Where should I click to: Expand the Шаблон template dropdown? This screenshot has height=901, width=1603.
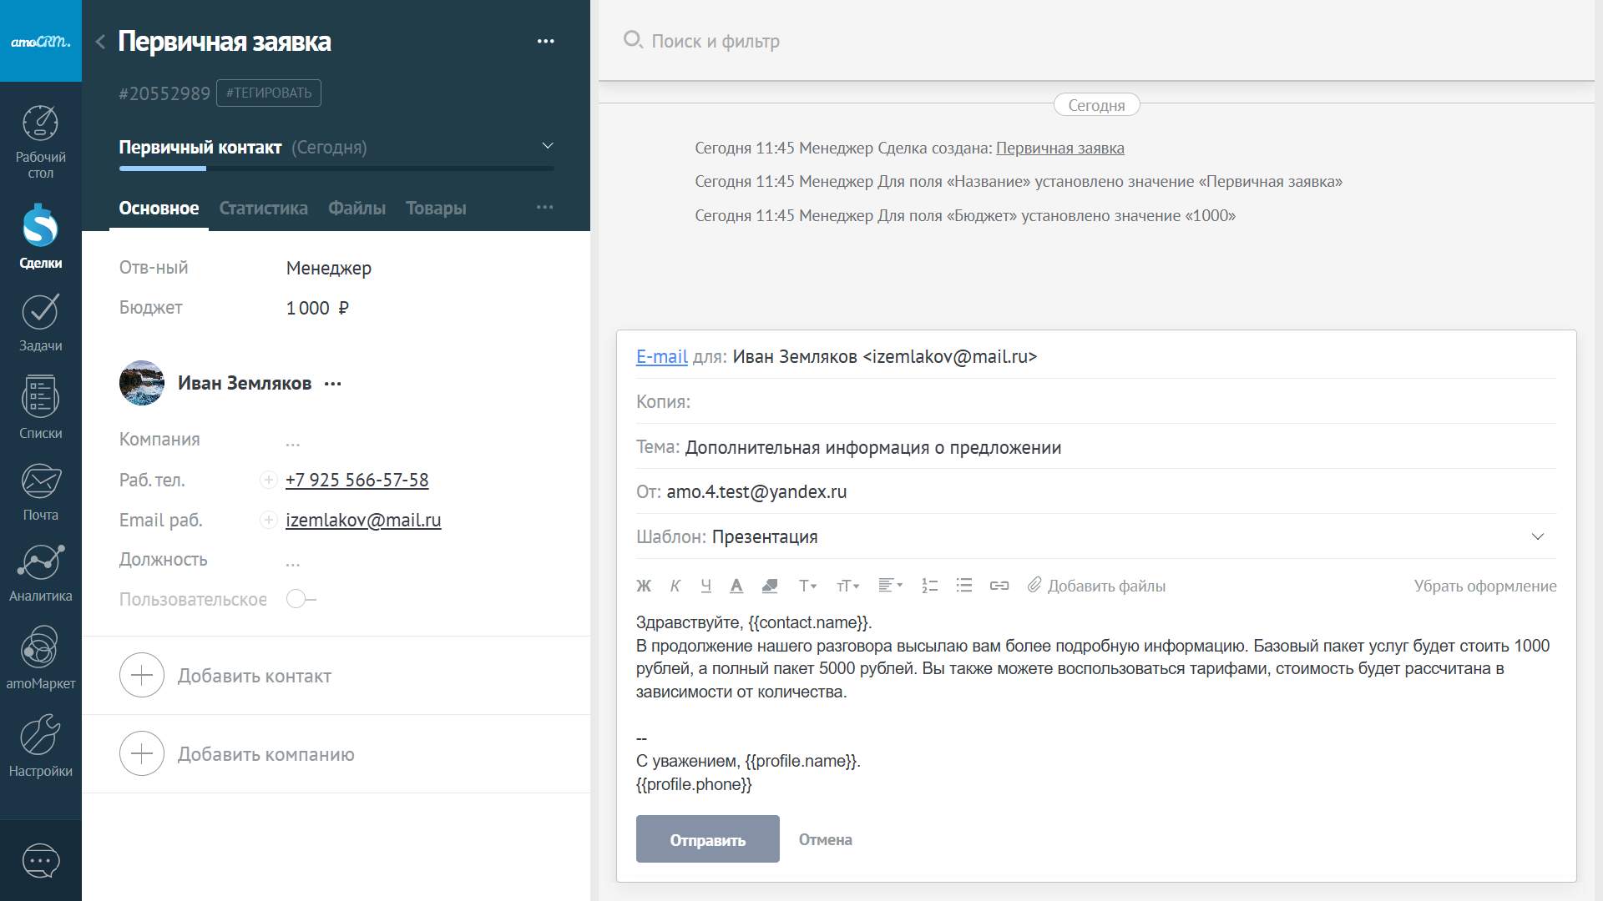click(x=1538, y=536)
